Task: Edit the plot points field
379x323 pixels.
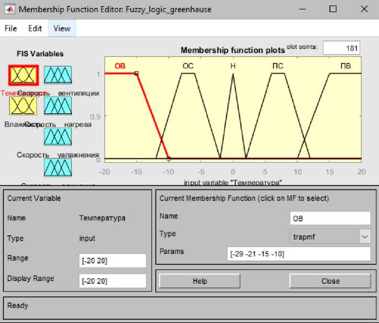Action: coord(341,48)
